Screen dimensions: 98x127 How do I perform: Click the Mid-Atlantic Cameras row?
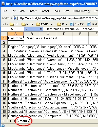(x=53, y=60)
